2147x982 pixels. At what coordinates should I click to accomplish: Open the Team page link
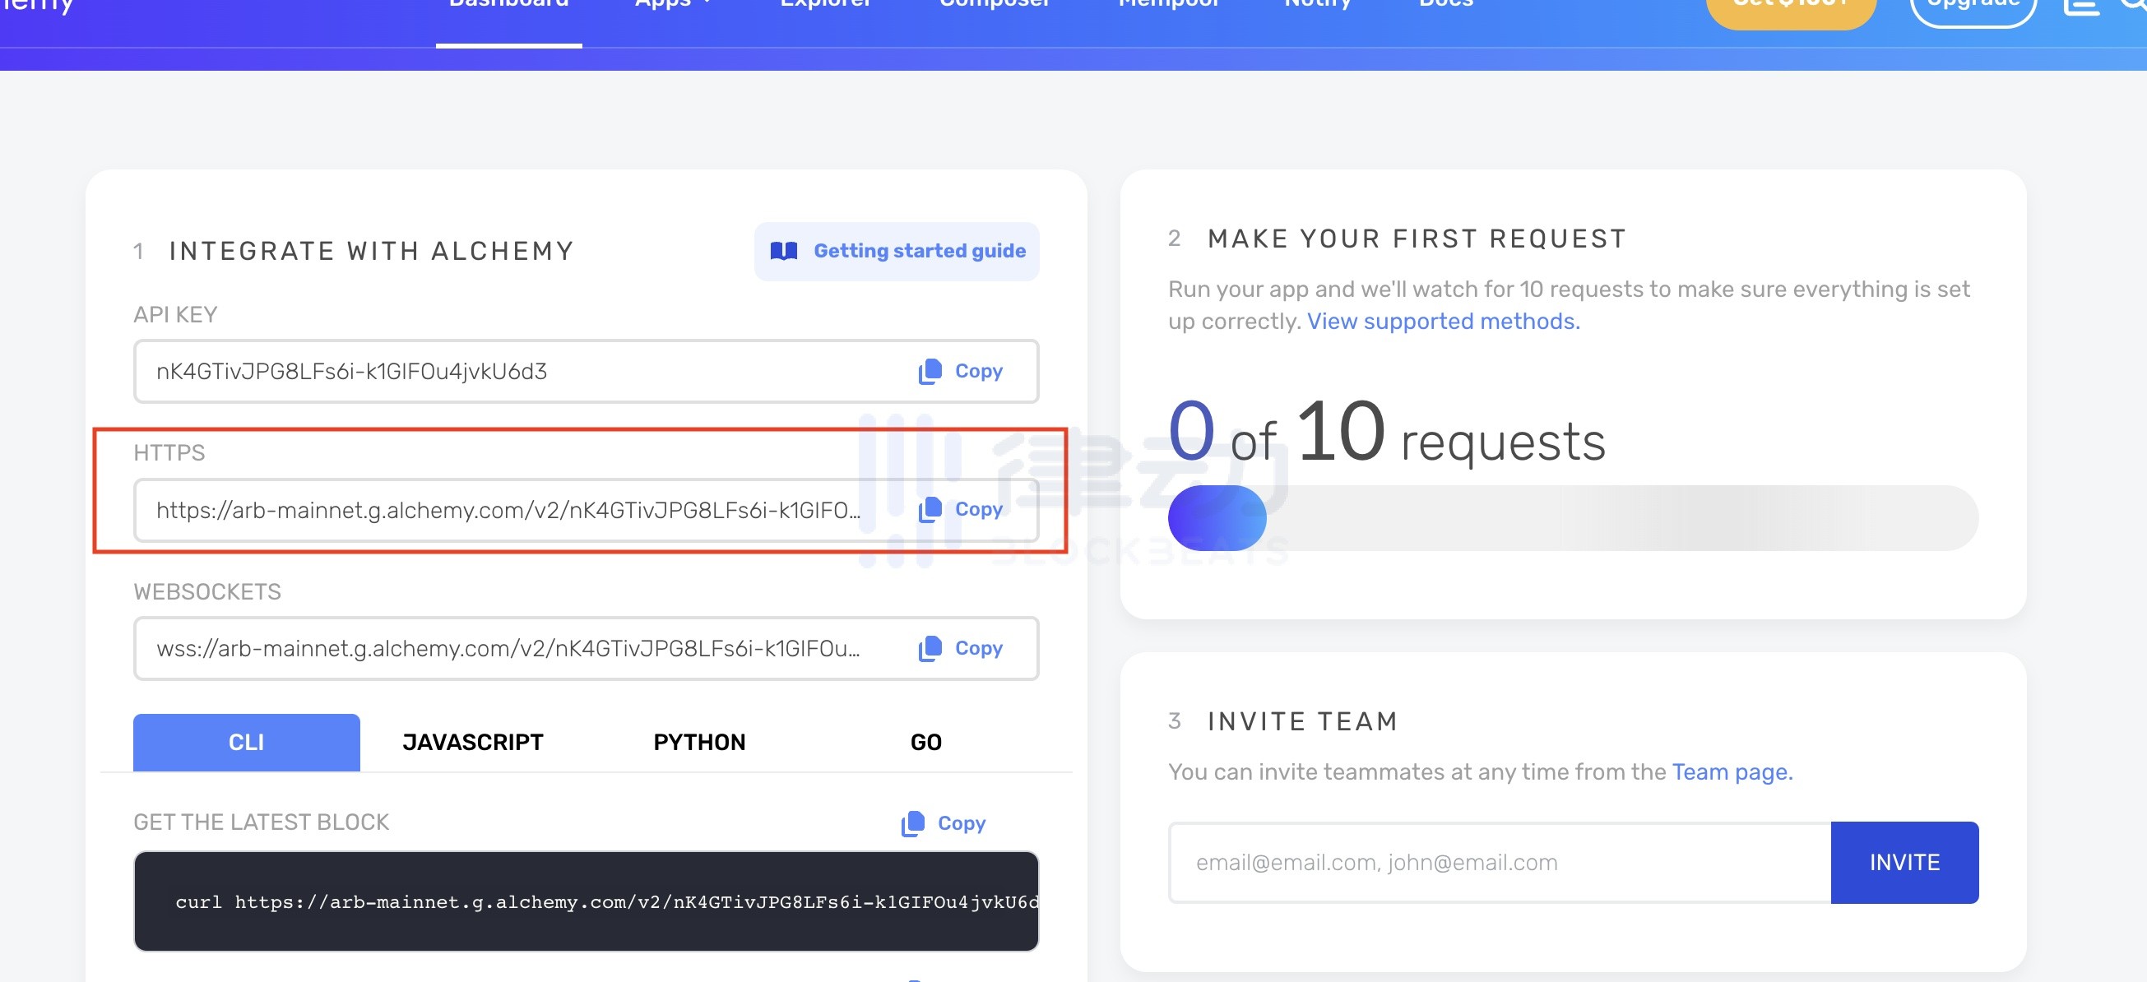click(x=1731, y=772)
